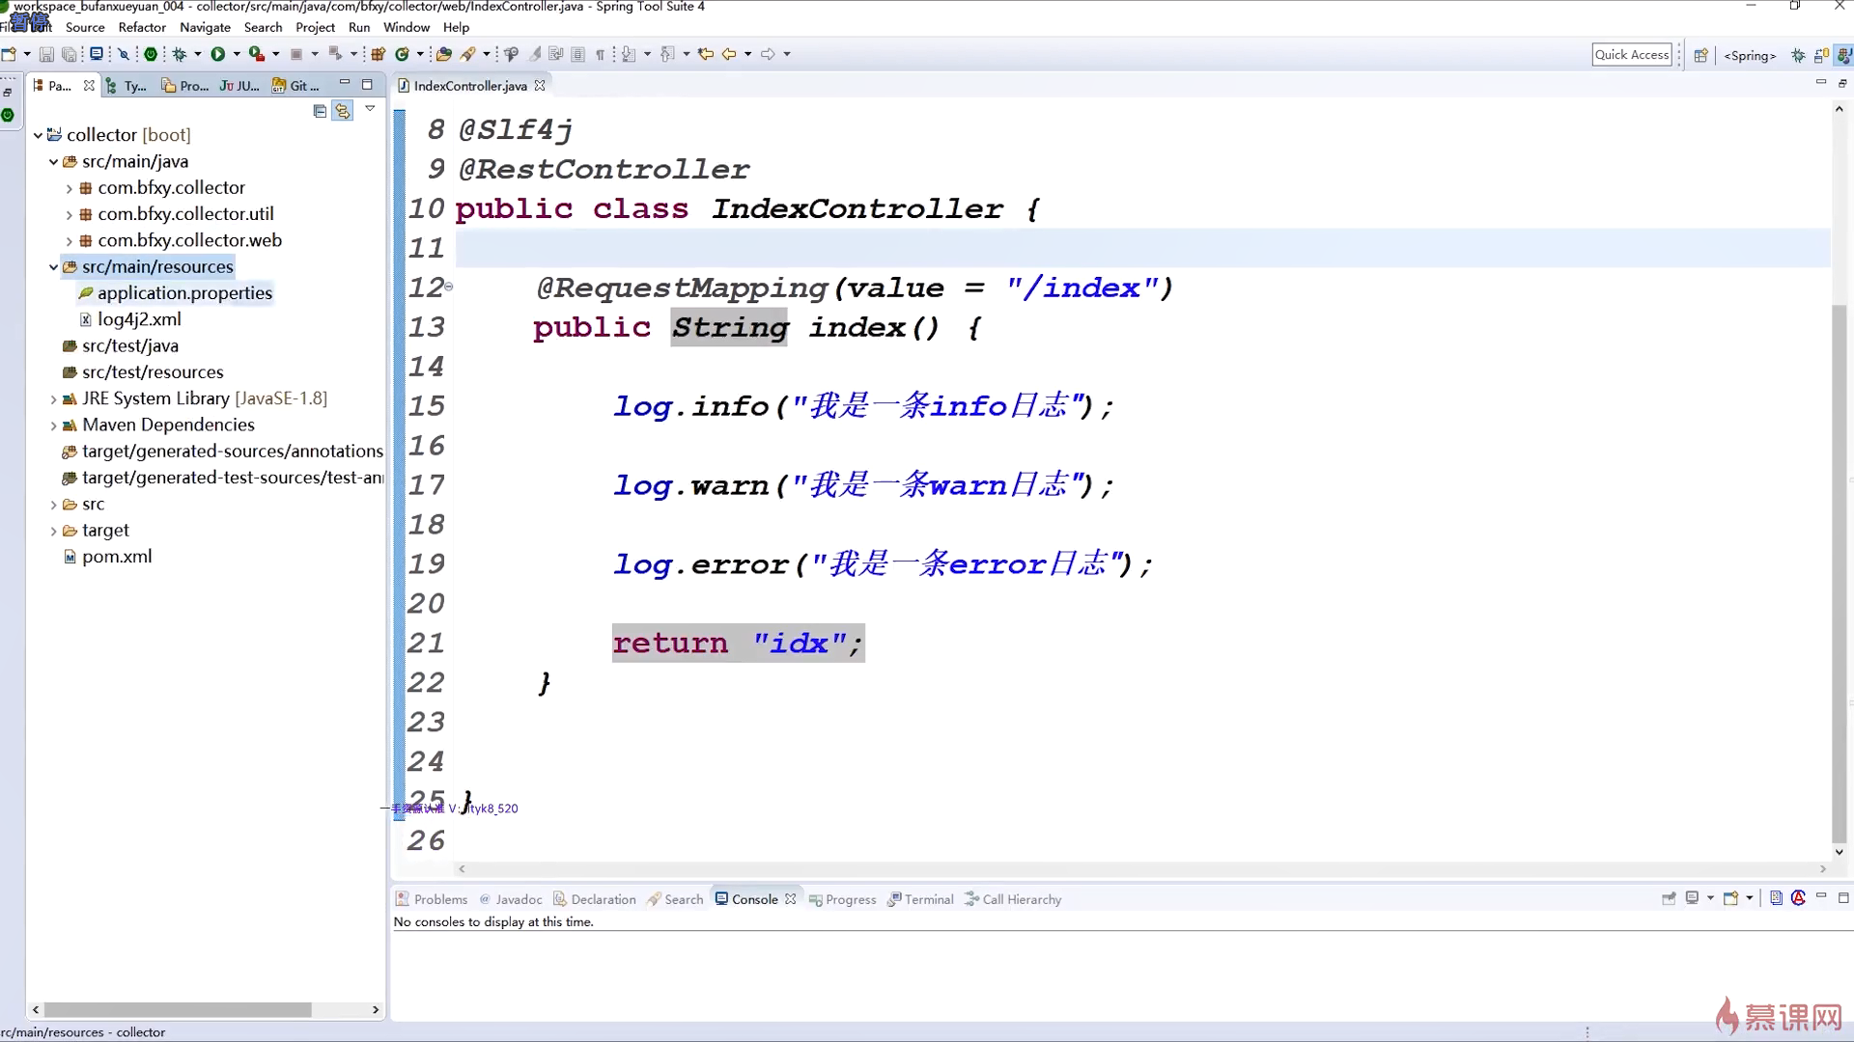
Task: Click the Package Explorer horizontal scrollbar
Action: pyautogui.click(x=179, y=1009)
